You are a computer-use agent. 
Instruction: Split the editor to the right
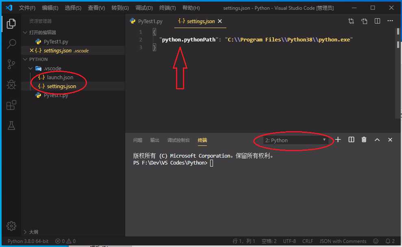click(377, 21)
